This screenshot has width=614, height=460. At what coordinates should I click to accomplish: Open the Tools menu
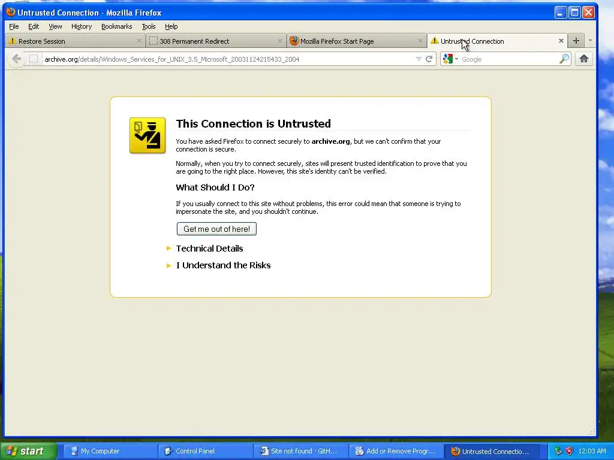tap(149, 26)
